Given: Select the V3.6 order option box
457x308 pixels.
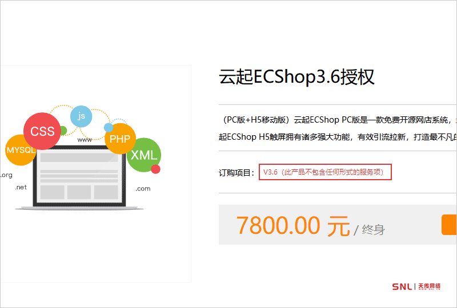Looking at the screenshot, I should 325,172.
